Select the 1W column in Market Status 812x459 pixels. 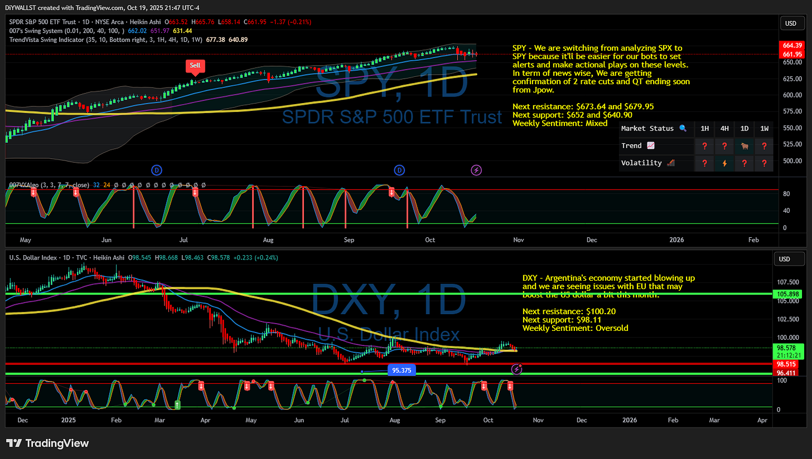tap(764, 129)
